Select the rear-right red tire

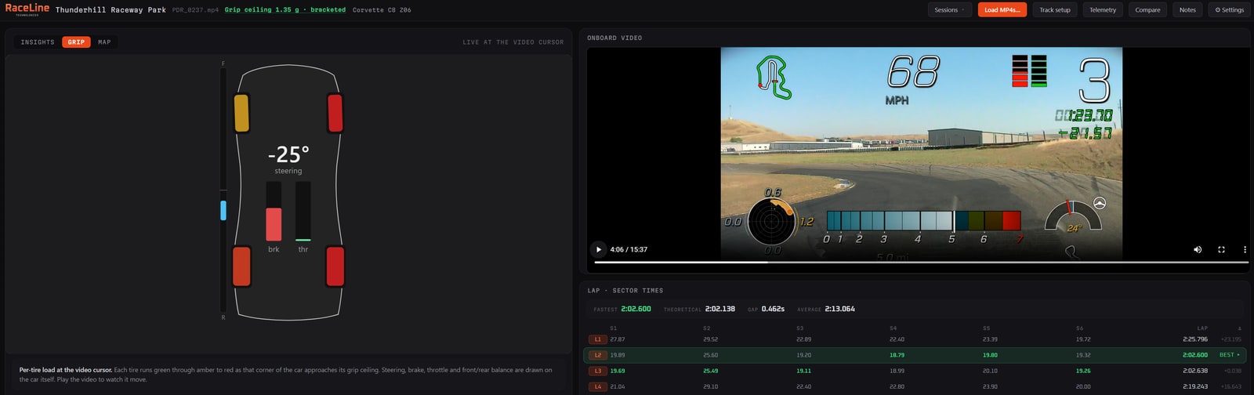point(335,266)
